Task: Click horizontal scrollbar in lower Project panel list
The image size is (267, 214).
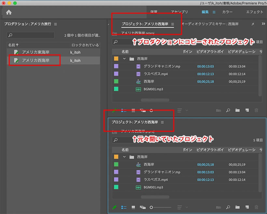Action: click(155, 197)
